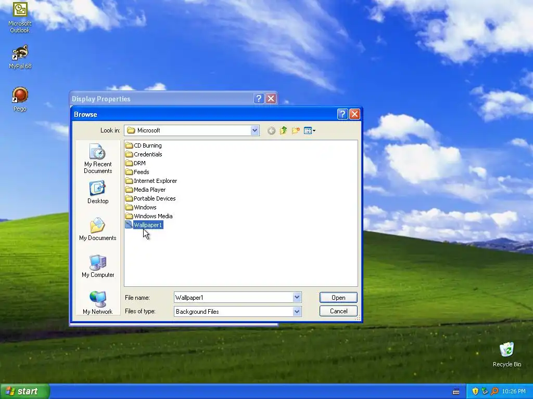Select the Windows folder
The width and height of the screenshot is (533, 399).
[141, 207]
